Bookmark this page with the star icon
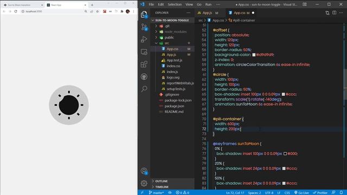The height and width of the screenshot is (195, 347). click(x=98, y=11)
